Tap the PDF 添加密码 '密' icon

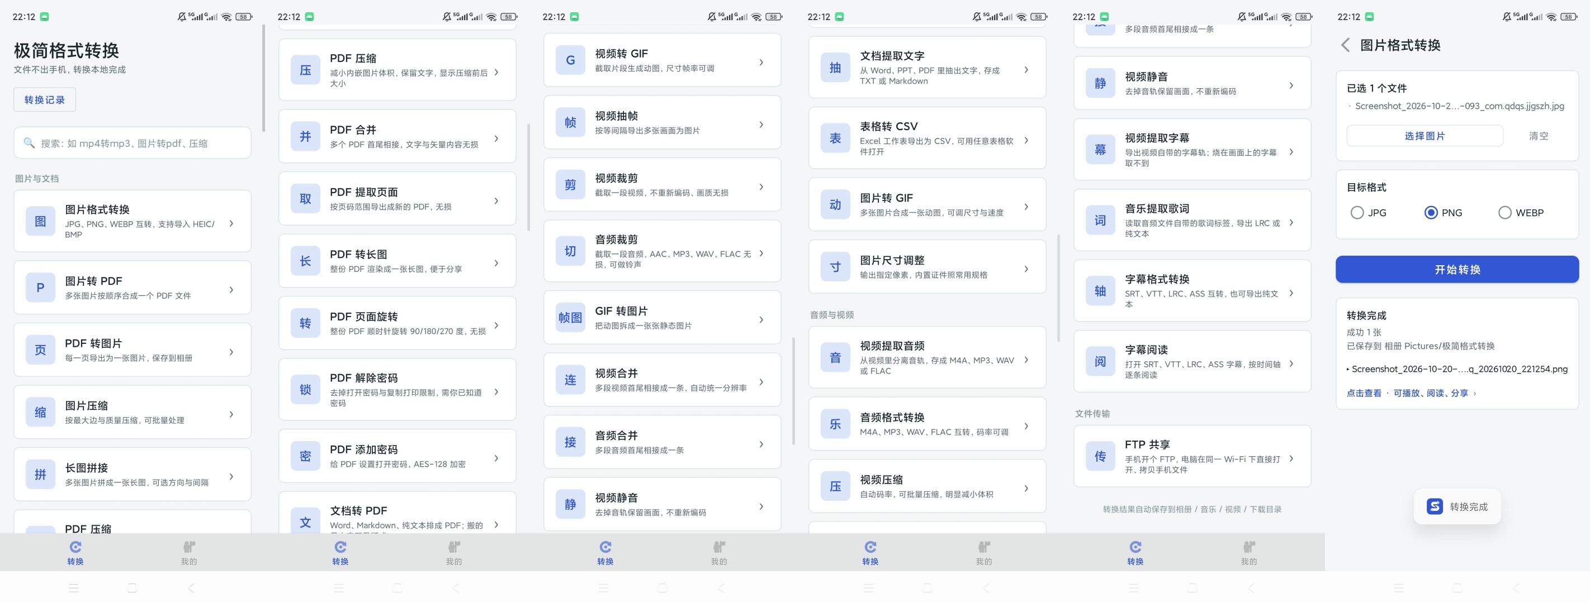(x=305, y=456)
